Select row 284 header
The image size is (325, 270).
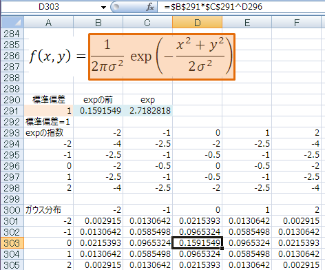tap(12, 34)
